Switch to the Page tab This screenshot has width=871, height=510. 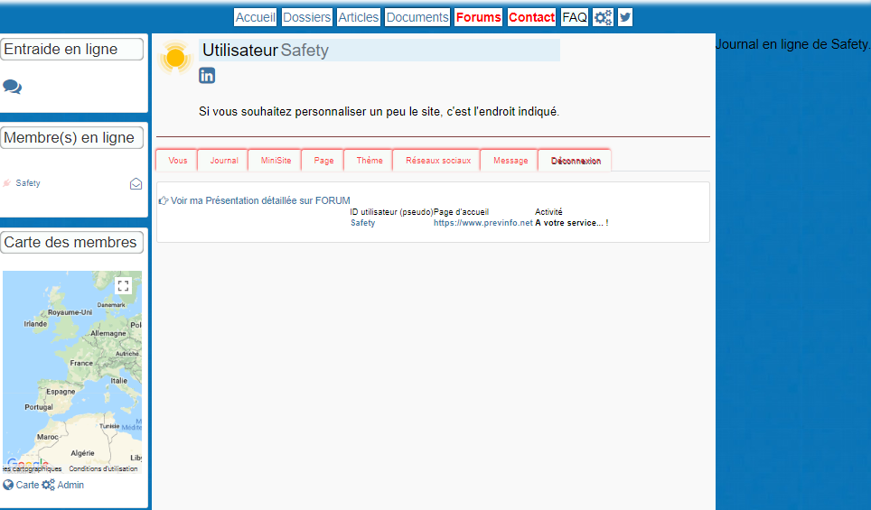coord(323,161)
